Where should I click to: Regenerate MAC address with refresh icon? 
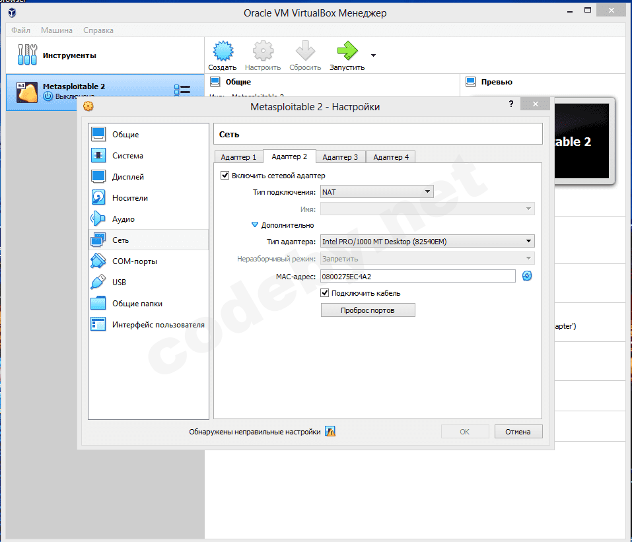527,276
